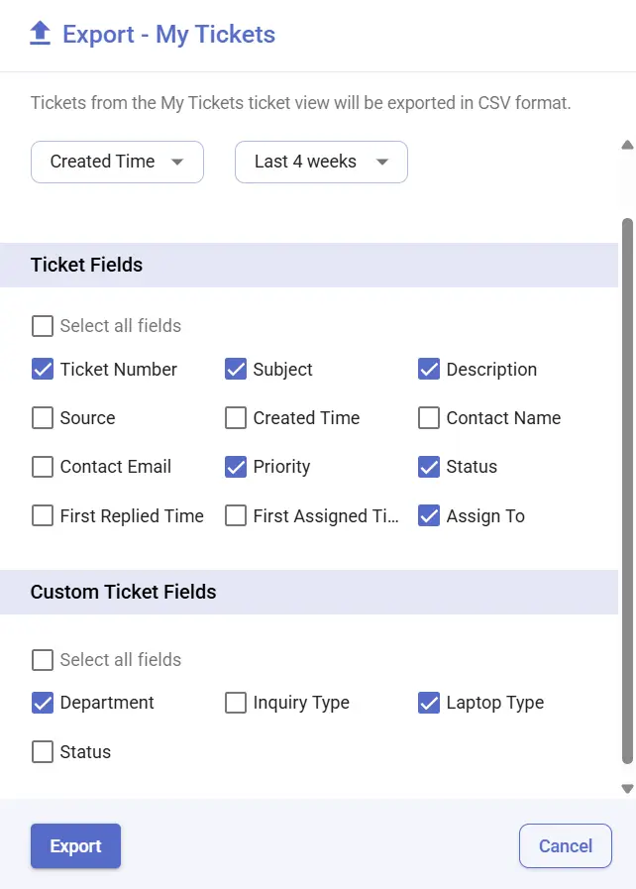Viewport: 636px width, 889px height.
Task: Check the Created Time export field
Action: pos(236,417)
